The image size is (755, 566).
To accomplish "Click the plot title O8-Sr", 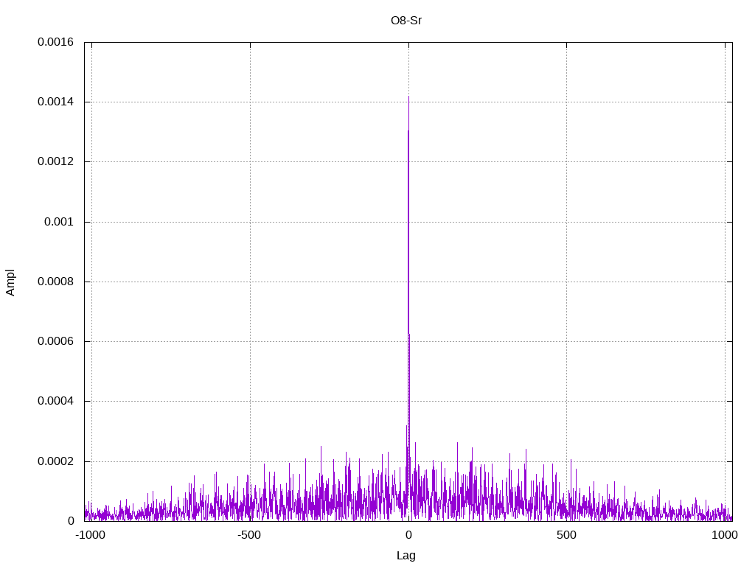I will [x=406, y=21].
